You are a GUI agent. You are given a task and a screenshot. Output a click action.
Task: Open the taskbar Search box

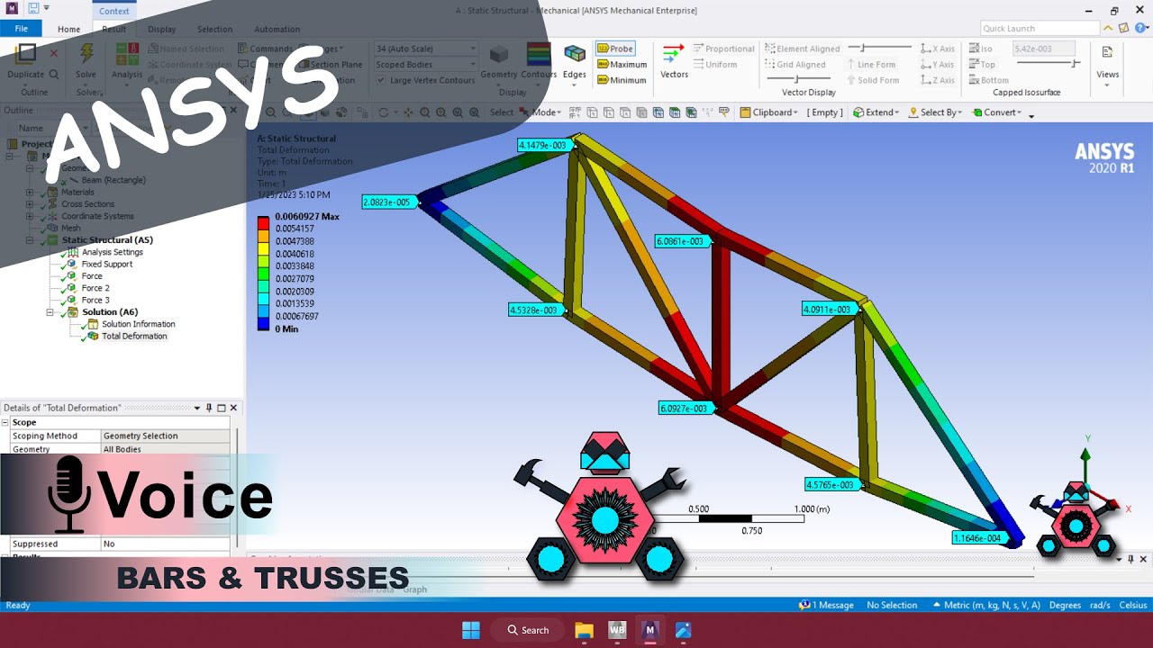pos(529,630)
